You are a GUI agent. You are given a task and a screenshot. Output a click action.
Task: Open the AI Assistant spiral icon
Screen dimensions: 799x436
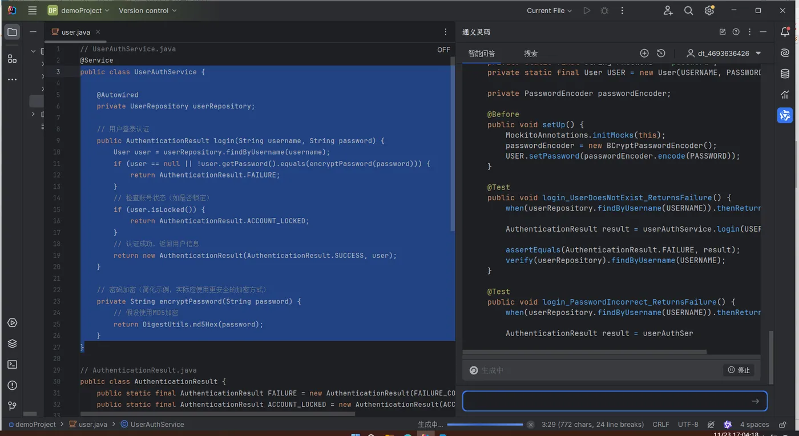click(785, 53)
